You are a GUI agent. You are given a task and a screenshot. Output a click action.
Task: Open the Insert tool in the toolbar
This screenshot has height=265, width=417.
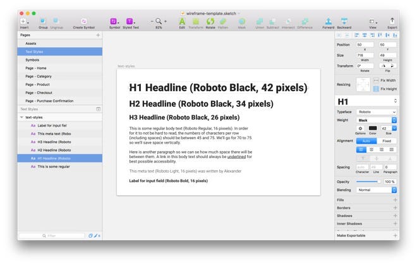[x=24, y=22]
